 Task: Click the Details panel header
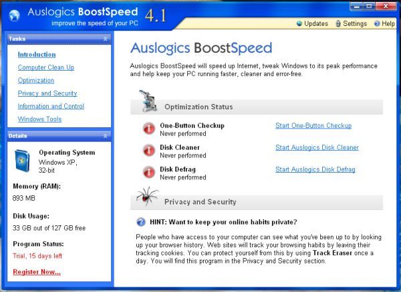click(x=59, y=136)
